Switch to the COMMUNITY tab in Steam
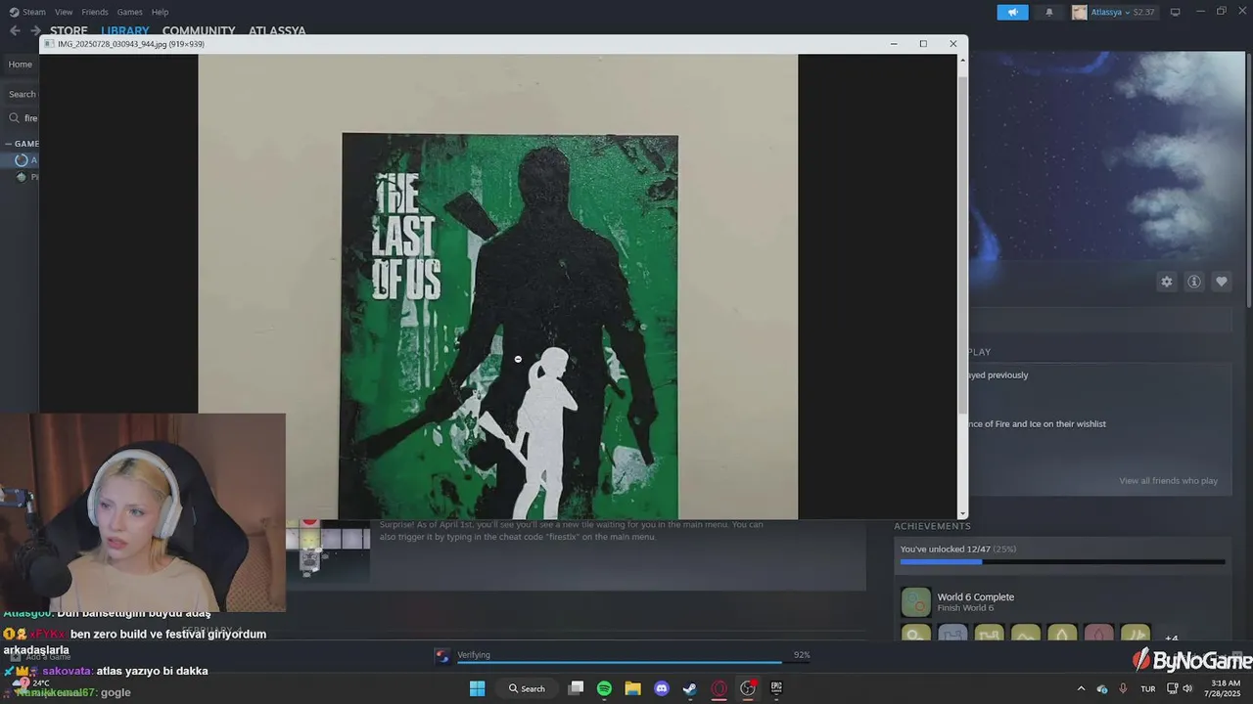 (199, 30)
